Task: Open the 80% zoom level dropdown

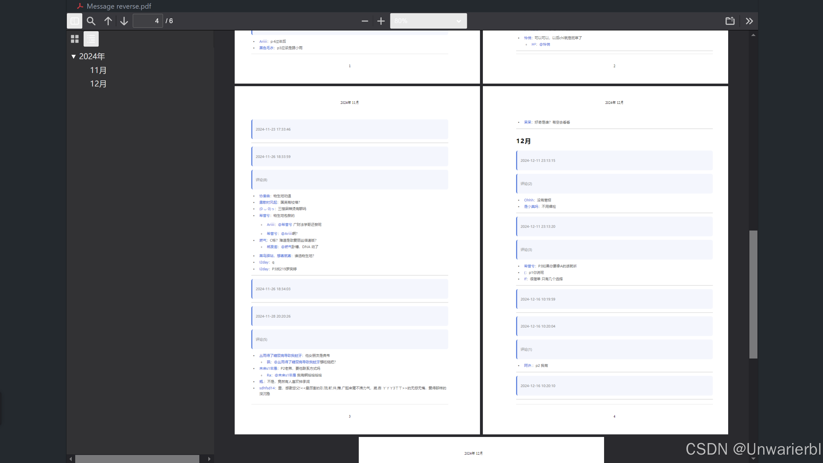Action: (428, 21)
